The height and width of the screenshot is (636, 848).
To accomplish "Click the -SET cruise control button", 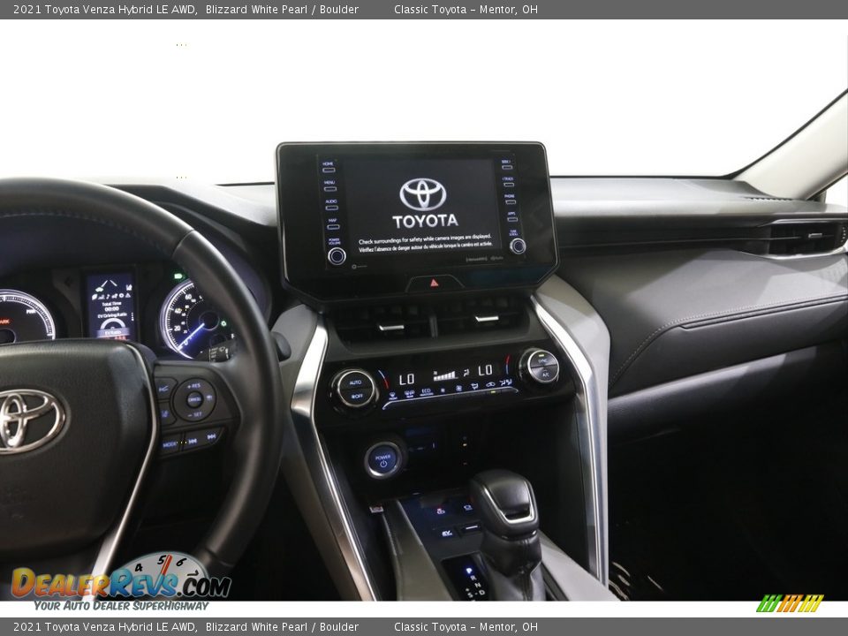I will (x=194, y=414).
